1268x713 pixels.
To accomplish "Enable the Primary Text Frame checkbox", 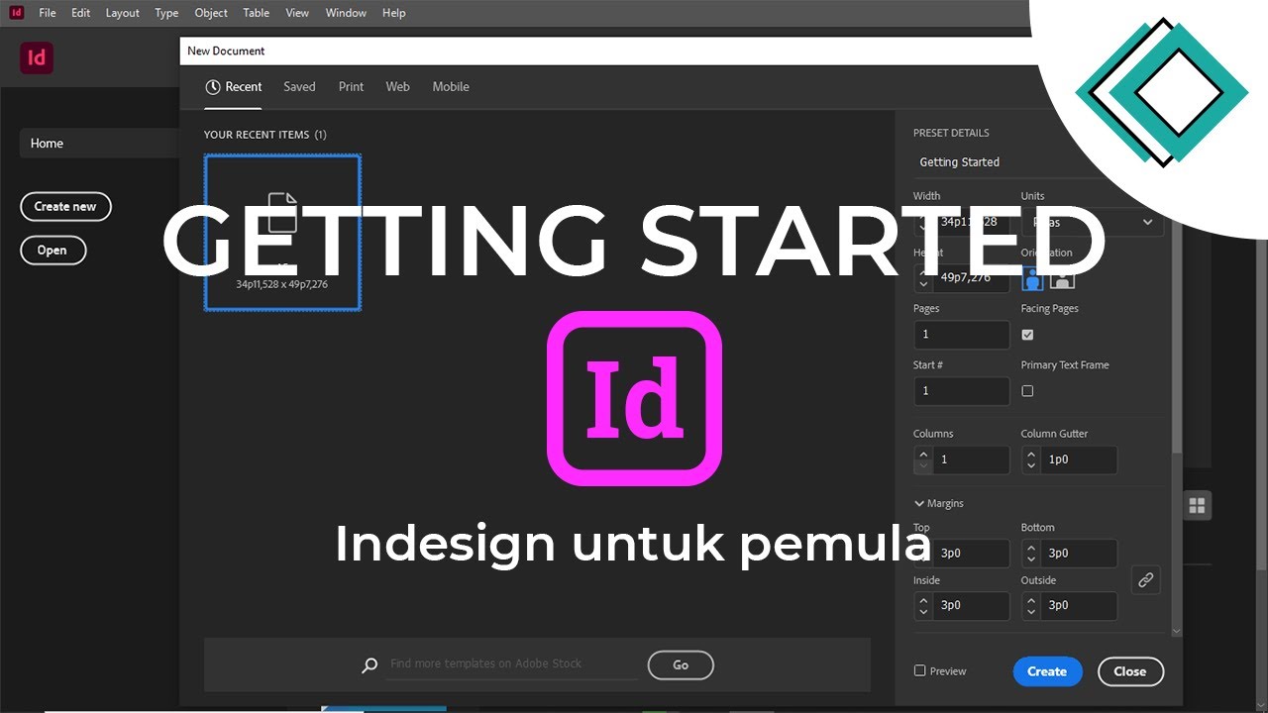I will click(1027, 391).
